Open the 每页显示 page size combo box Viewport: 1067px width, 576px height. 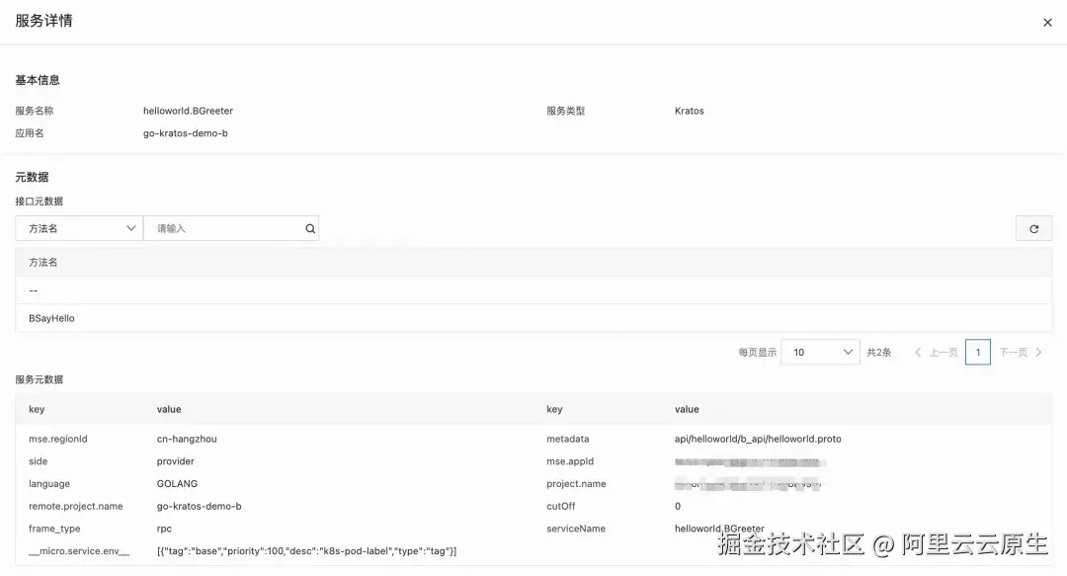[x=820, y=351]
